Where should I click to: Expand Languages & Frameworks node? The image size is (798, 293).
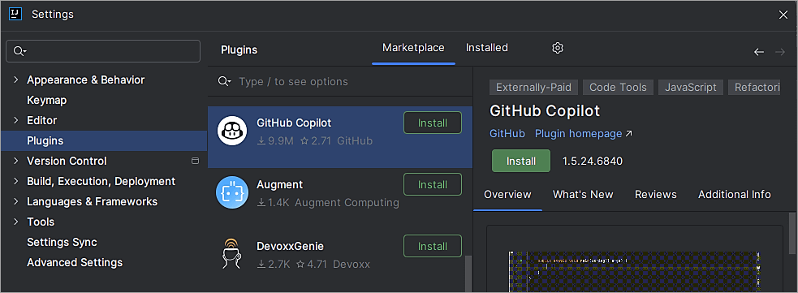(x=15, y=201)
